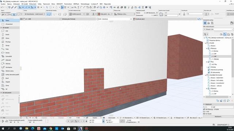Open the Filtr rekonstrukcí dropdown in Navigator
The height and width of the screenshot is (131, 234).
pos(218,29)
